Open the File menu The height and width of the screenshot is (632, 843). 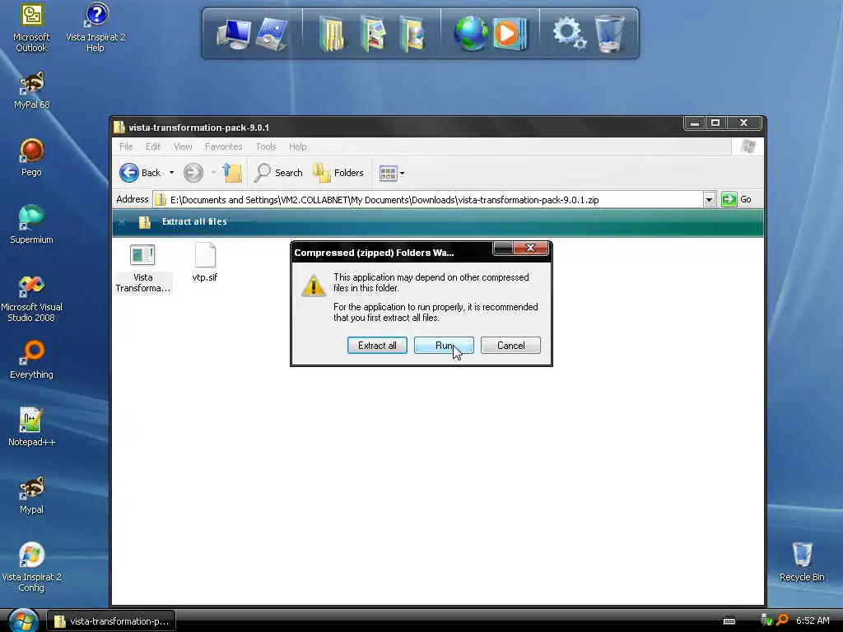tap(126, 146)
